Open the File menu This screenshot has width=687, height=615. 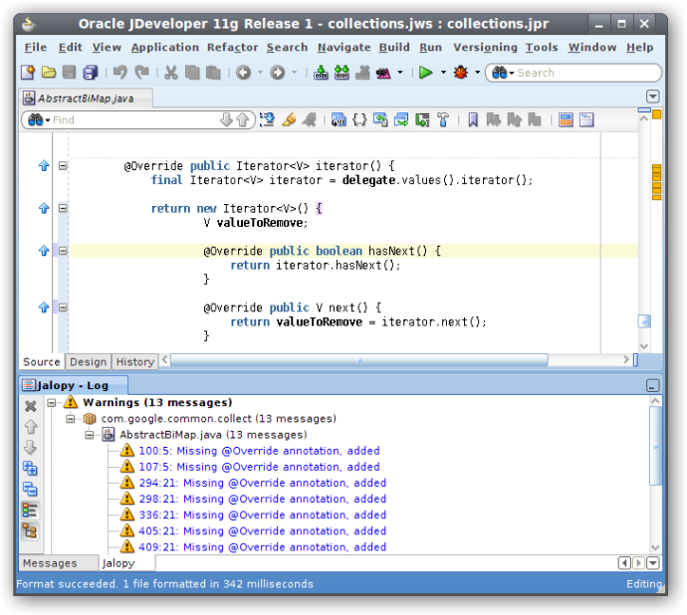[36, 48]
